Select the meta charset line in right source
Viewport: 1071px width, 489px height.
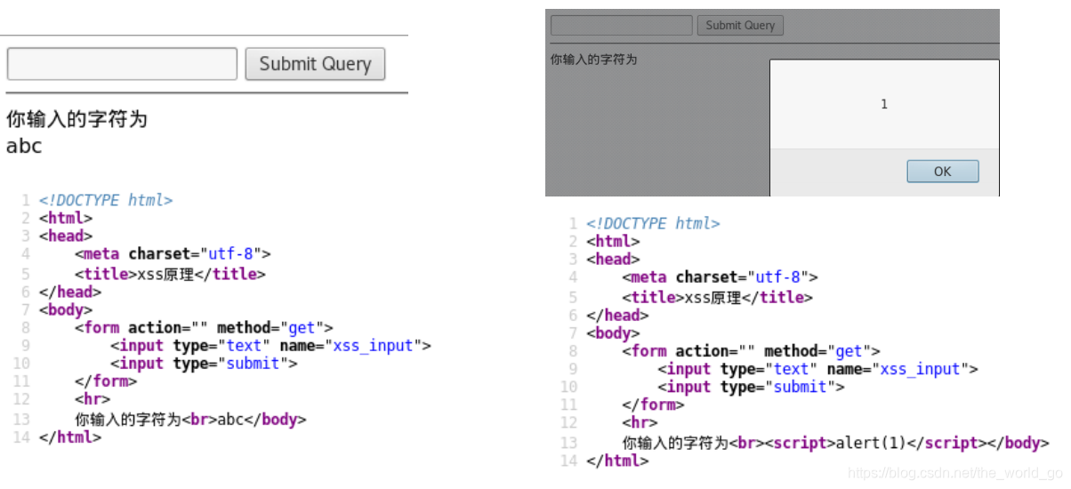[720, 277]
